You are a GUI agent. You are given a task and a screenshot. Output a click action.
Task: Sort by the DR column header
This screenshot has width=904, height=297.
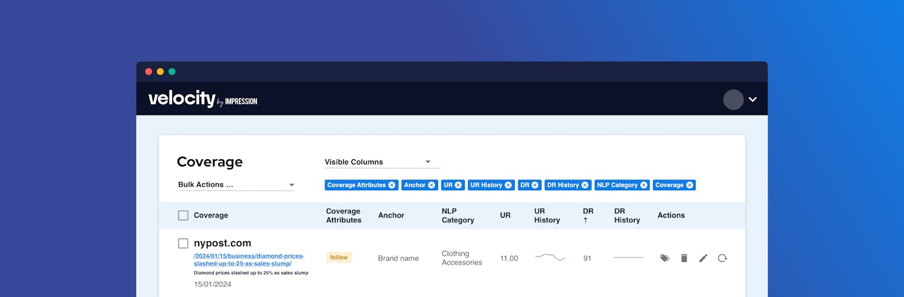pyautogui.click(x=588, y=215)
